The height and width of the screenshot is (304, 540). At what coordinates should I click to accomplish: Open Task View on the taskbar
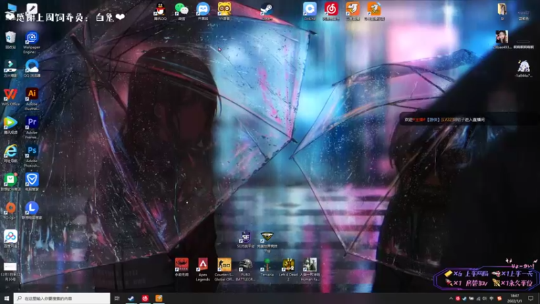[x=117, y=298]
